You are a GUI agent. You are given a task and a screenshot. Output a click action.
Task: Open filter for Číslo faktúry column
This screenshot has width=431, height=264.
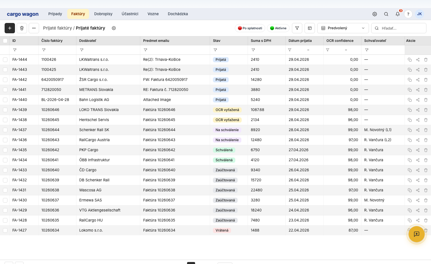click(x=44, y=50)
